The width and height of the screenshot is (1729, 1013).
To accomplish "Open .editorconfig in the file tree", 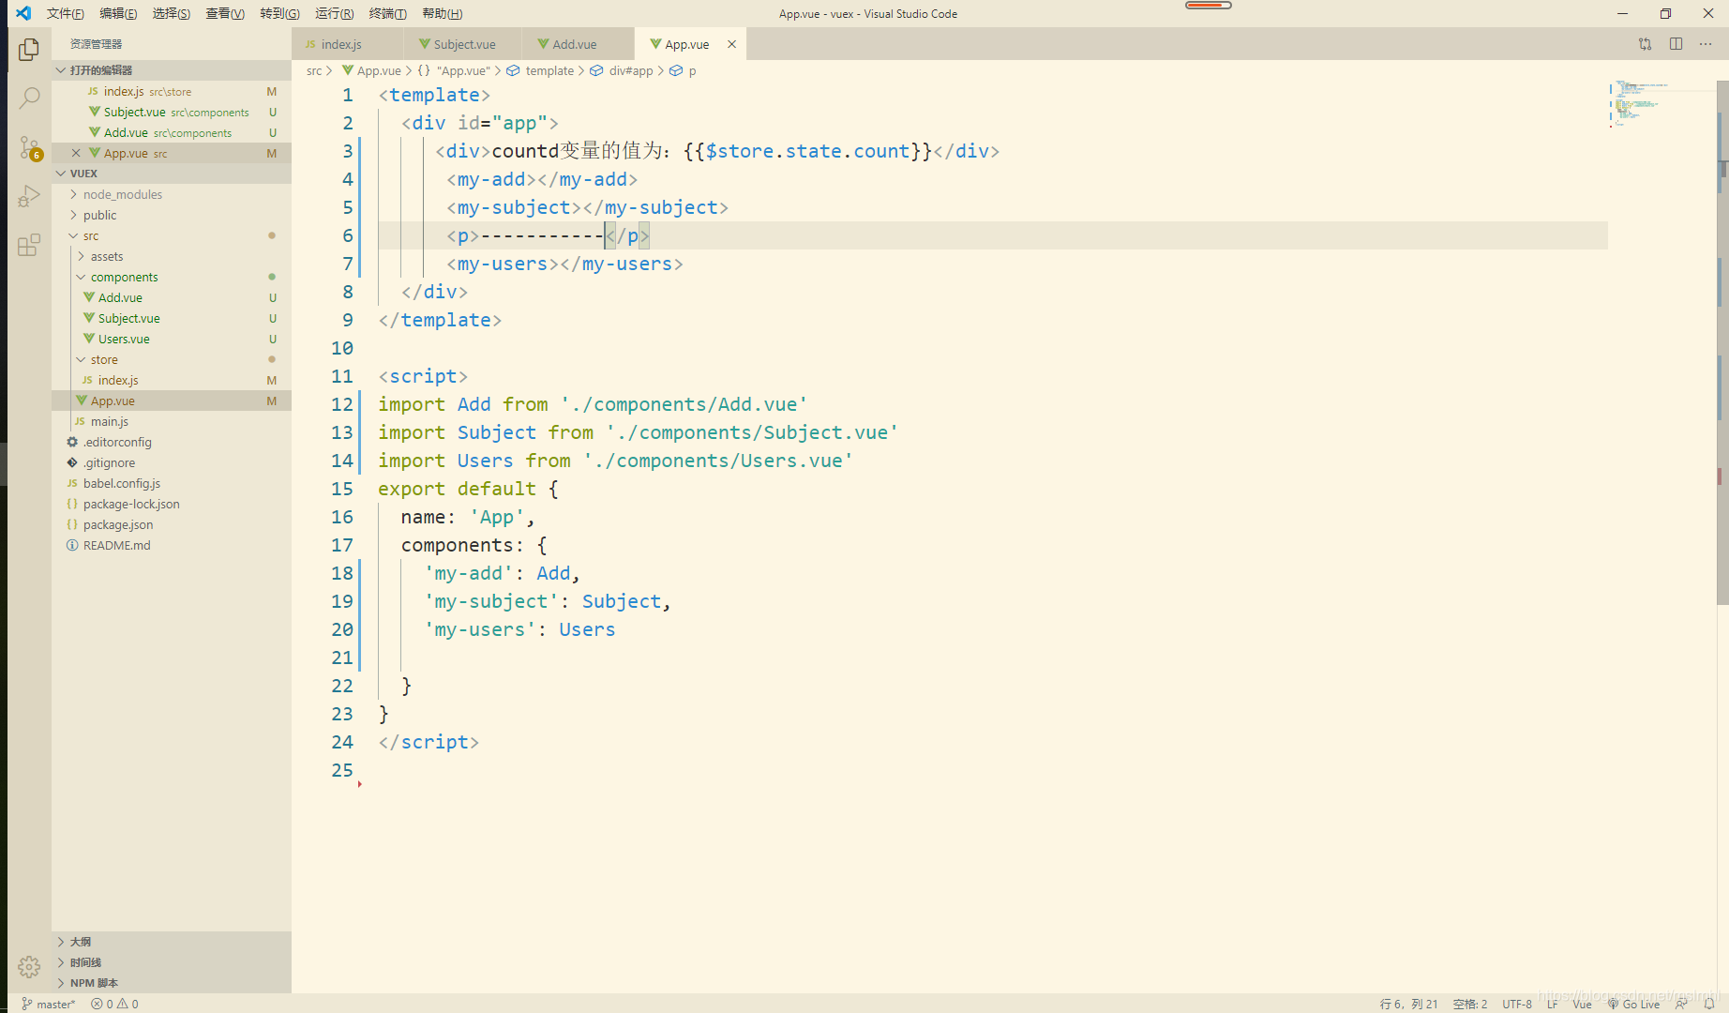I will pos(172,442).
